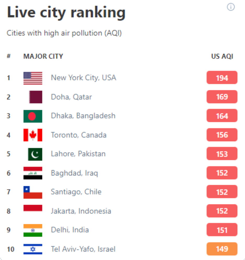Click the info icon at top right
Viewport: 245px width, 260px height.
[231, 7]
